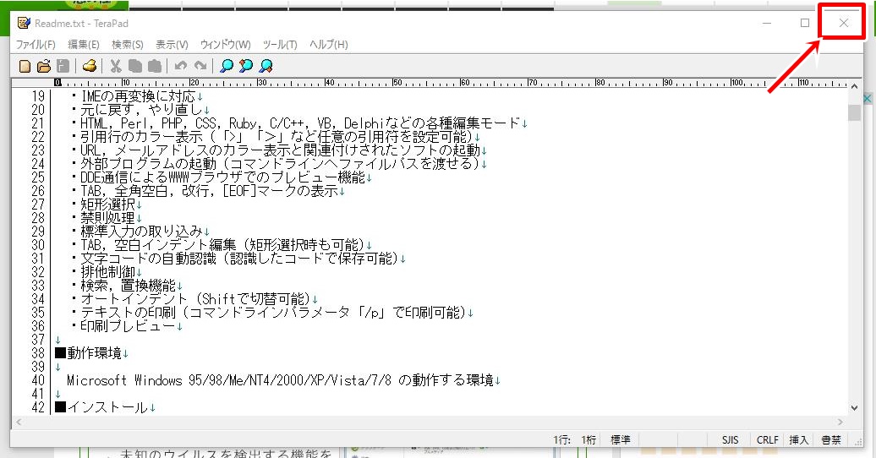Click the 1行: line position indicator
The height and width of the screenshot is (458, 876).
coord(562,440)
